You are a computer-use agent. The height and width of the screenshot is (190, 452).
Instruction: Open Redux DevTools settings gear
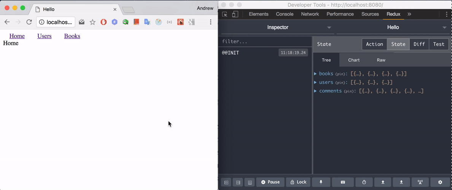point(440,182)
